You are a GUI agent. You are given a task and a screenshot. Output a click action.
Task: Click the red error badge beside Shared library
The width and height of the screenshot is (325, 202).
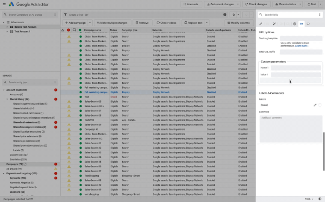(x=56, y=99)
